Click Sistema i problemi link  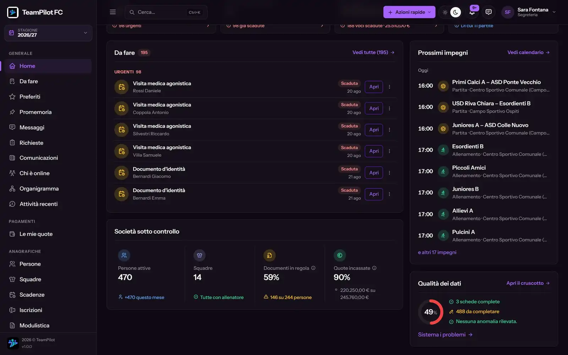(x=445, y=334)
